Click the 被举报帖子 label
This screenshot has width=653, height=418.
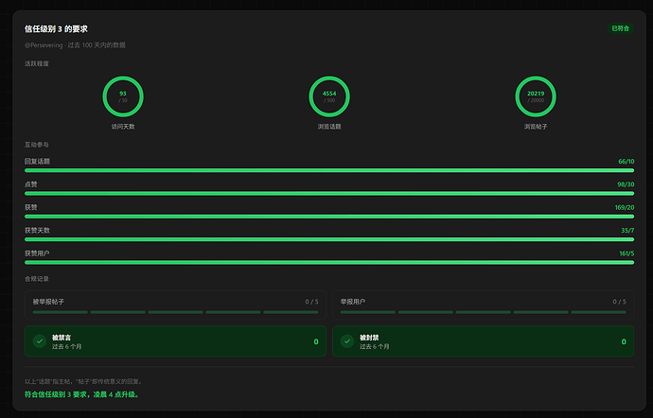tap(48, 302)
